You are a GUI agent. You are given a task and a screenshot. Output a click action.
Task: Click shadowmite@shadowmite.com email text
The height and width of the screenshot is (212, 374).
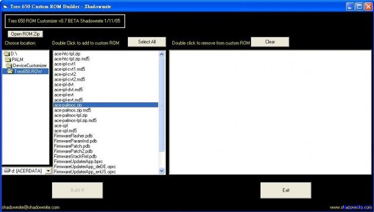(30, 207)
